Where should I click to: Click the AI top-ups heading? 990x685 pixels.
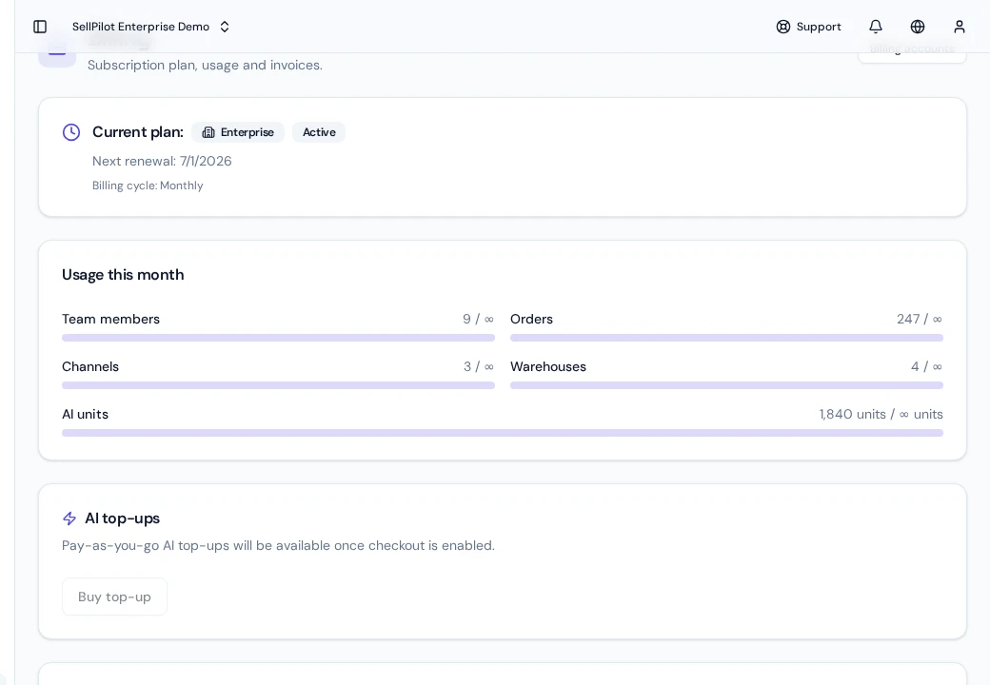pyautogui.click(x=123, y=519)
